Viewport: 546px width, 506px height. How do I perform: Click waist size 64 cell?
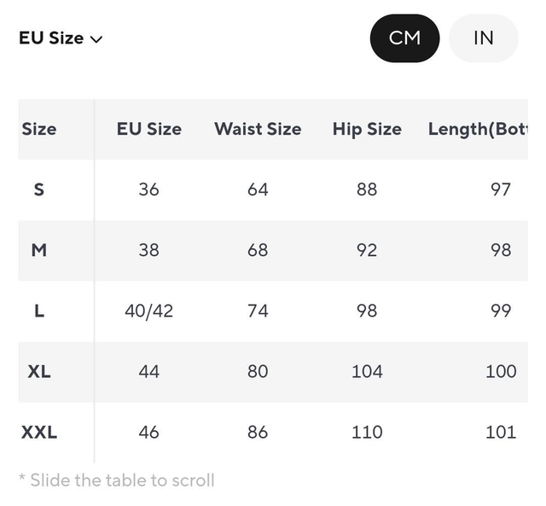[x=258, y=189]
